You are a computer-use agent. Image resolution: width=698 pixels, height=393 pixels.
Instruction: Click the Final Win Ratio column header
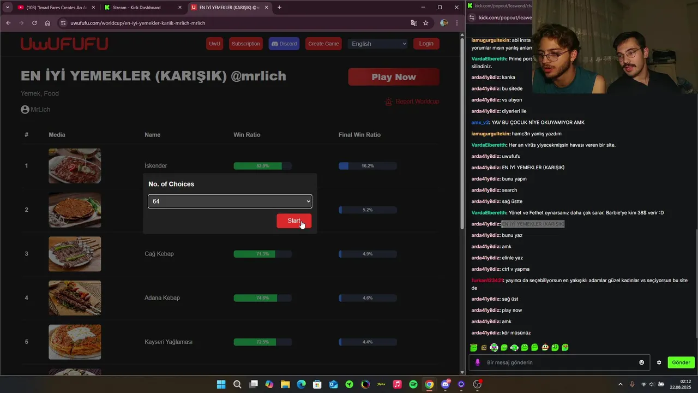coord(359,135)
